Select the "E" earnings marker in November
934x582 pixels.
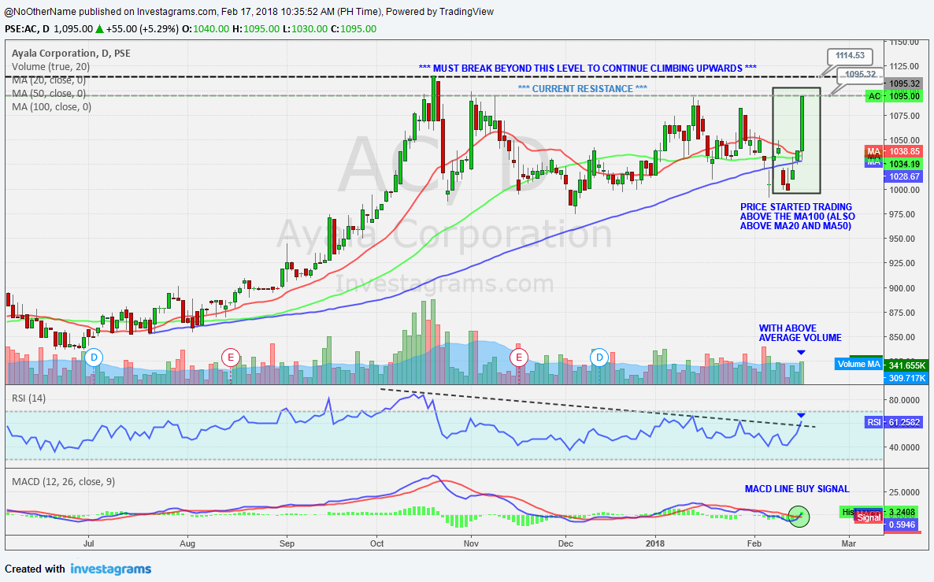tap(519, 358)
